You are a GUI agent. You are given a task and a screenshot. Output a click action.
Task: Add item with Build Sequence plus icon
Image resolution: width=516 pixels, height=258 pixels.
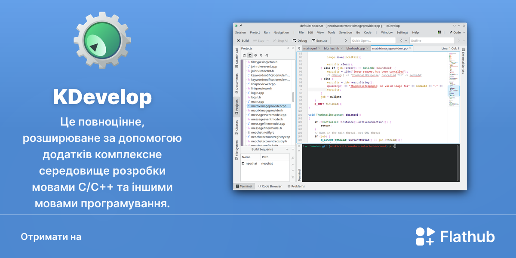tap(287, 149)
